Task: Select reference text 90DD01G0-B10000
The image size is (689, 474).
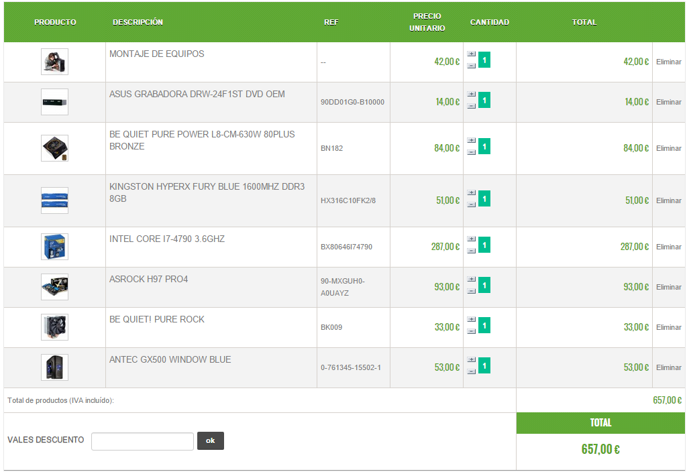Action: (x=352, y=102)
